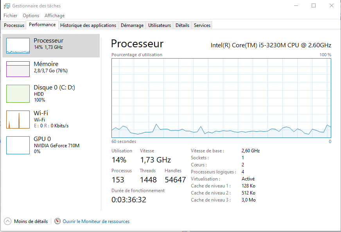
Task: Select the Mémoire usage graph thumbnail
Action: (18, 69)
